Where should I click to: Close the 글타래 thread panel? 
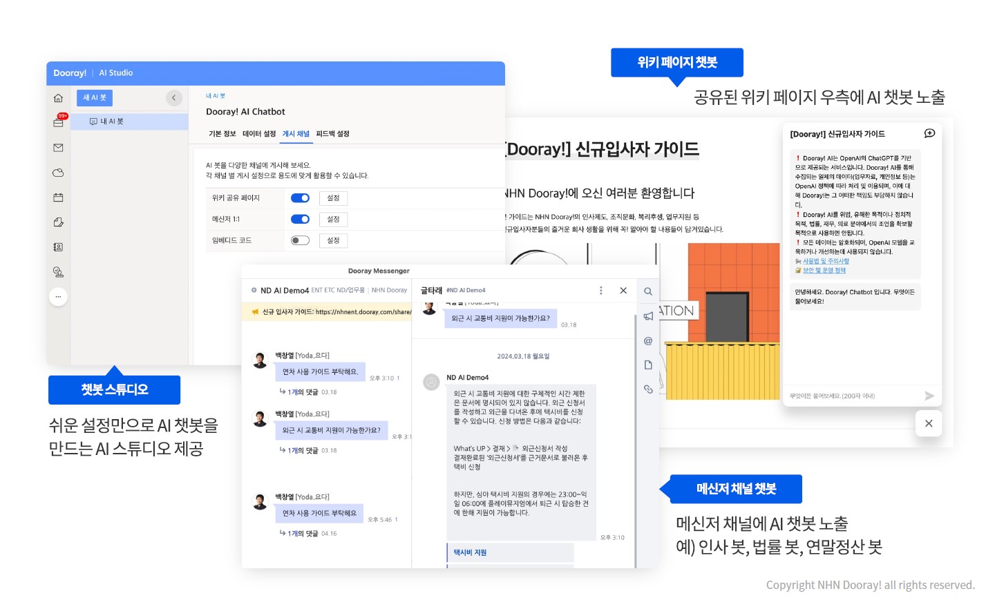click(x=623, y=291)
